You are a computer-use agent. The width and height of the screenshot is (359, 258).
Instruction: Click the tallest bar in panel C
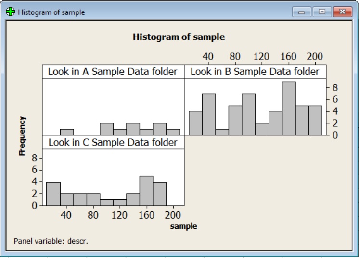coord(146,191)
